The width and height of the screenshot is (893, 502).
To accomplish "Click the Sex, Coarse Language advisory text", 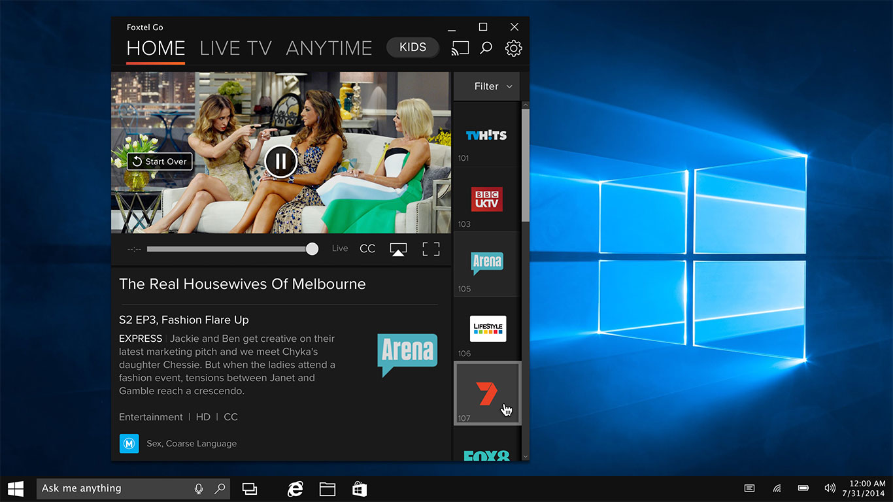I will [x=192, y=444].
